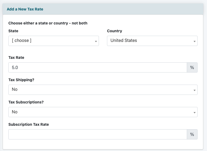
Task: Click the Tax Subscriptions? label
Action: (25, 102)
